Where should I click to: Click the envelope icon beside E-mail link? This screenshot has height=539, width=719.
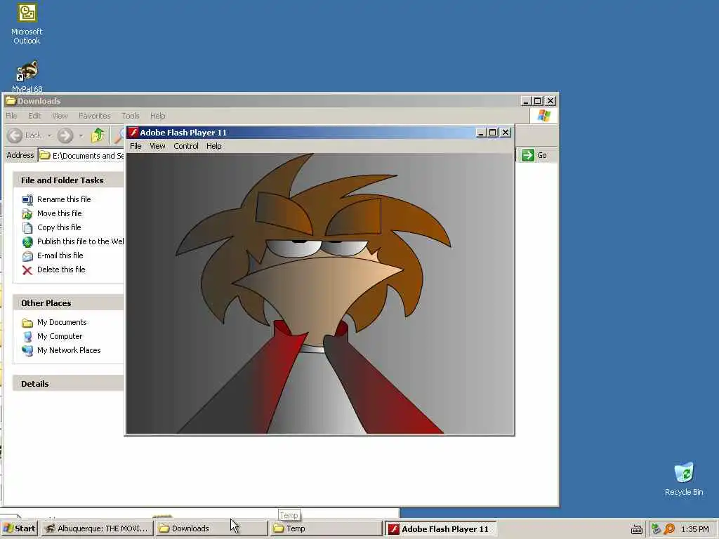(x=27, y=256)
